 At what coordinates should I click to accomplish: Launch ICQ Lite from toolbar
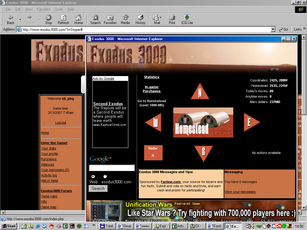[187, 19]
